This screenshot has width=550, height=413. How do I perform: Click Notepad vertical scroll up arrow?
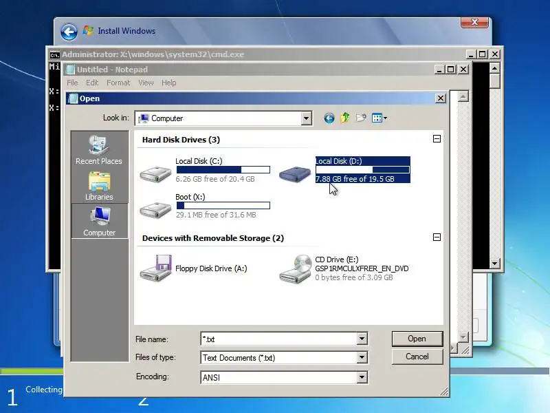click(x=463, y=96)
